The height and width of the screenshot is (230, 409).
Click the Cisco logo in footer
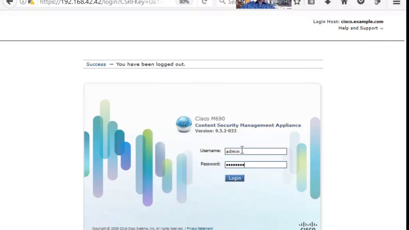coord(308,226)
